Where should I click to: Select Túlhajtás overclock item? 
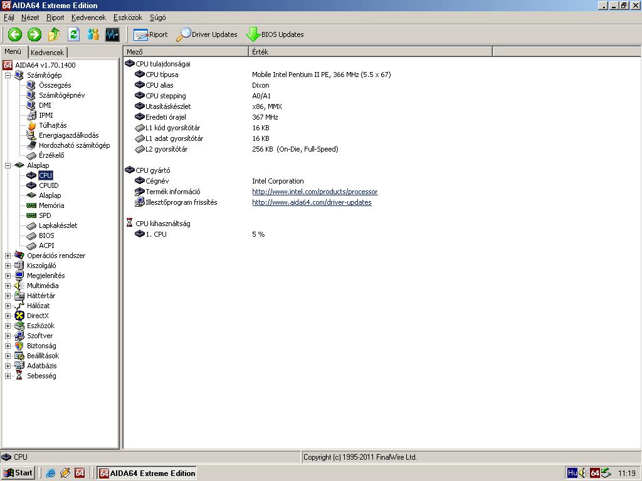tap(53, 125)
